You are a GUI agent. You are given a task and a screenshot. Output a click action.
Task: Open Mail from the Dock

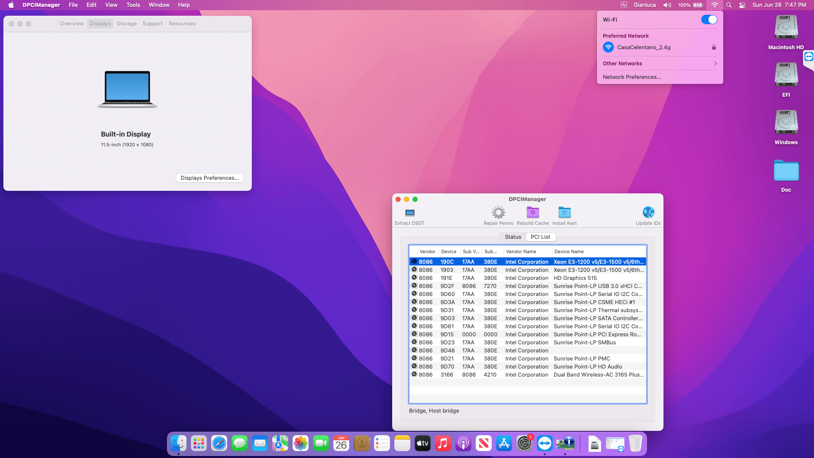[x=260, y=444]
